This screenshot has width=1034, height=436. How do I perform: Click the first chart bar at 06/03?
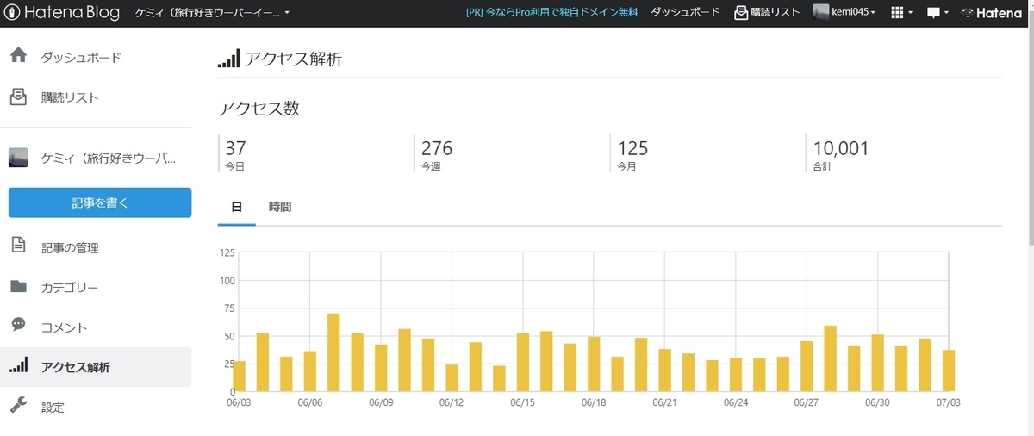coord(240,377)
